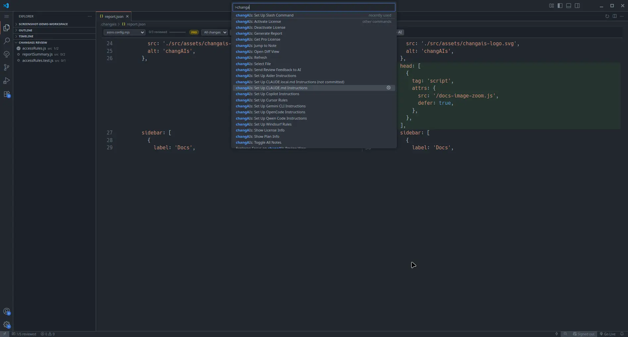Open Accounts menu in activity bar

(x=6, y=311)
